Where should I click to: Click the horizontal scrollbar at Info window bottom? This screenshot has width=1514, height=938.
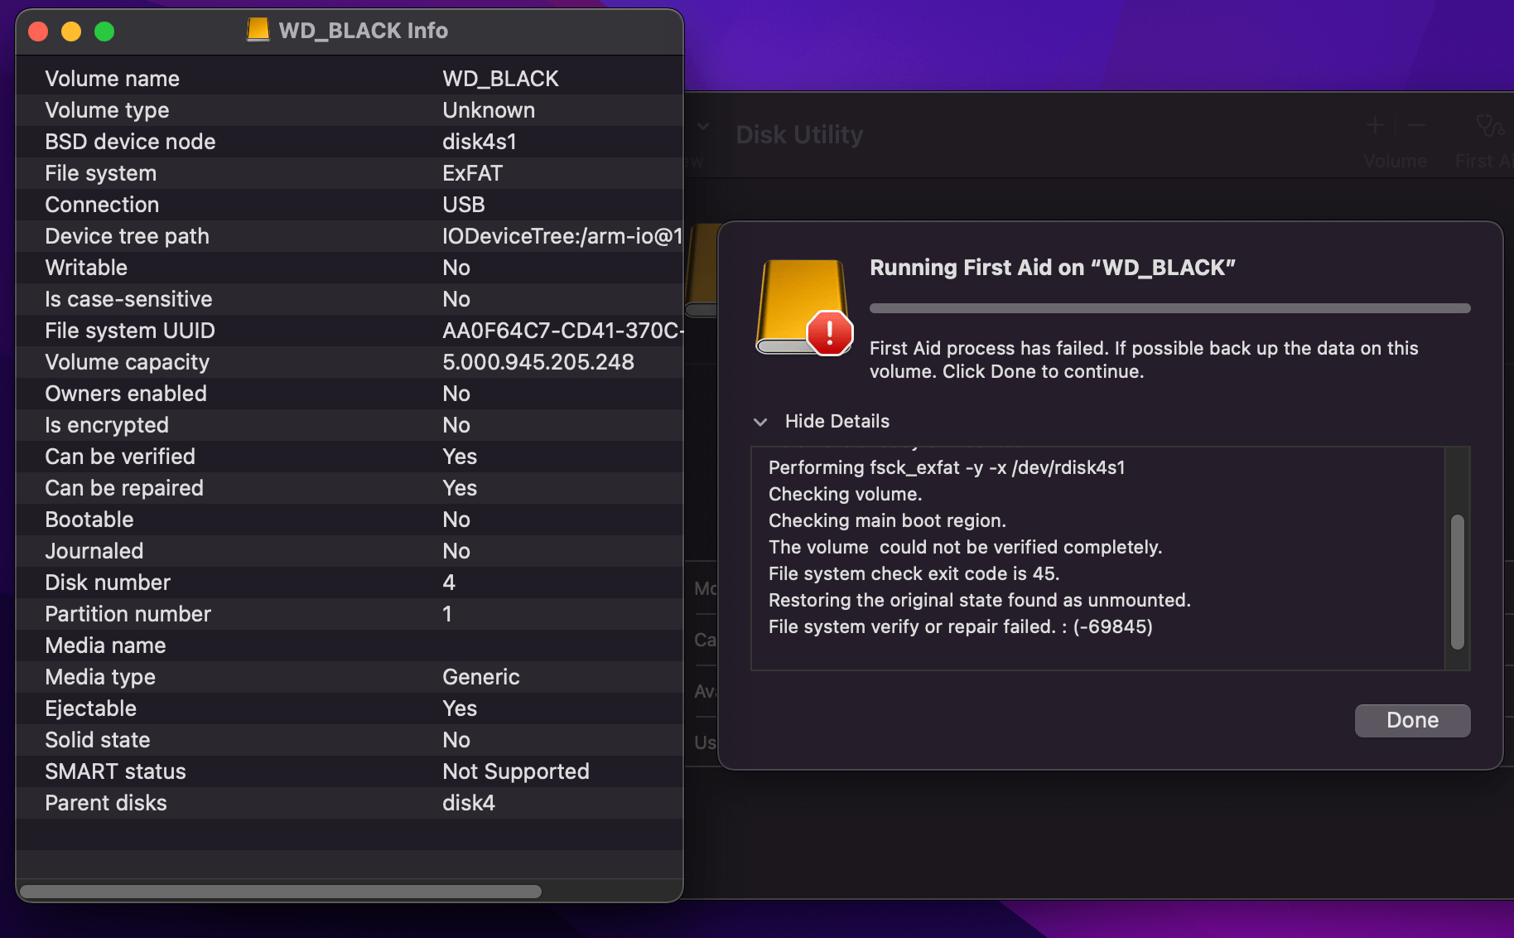[x=282, y=892]
